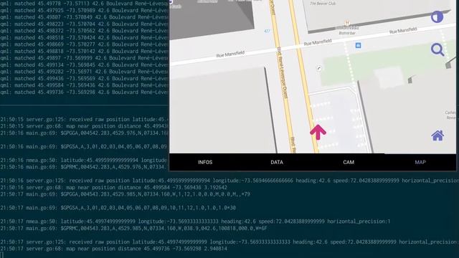This screenshot has height=258, width=459.
Task: Click log line 'map near position distance 45.499736'
Action: tap(113, 249)
